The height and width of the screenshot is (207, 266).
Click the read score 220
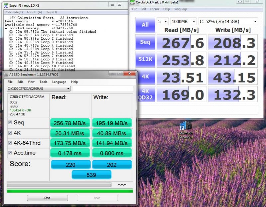pos(70,164)
